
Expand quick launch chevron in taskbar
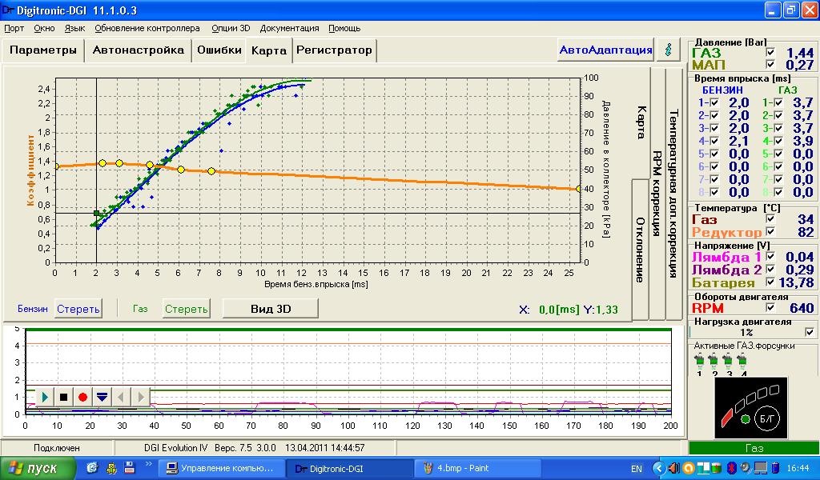[x=148, y=463]
